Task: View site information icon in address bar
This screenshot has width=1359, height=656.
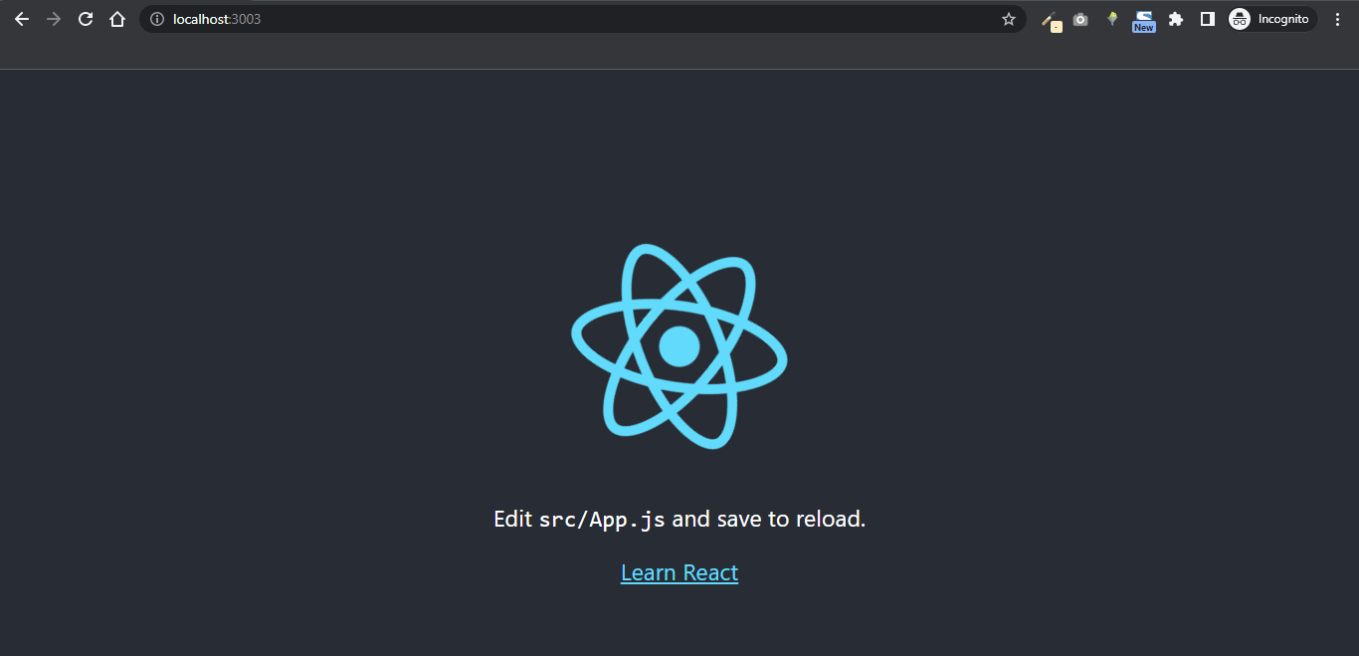Action: point(157,19)
